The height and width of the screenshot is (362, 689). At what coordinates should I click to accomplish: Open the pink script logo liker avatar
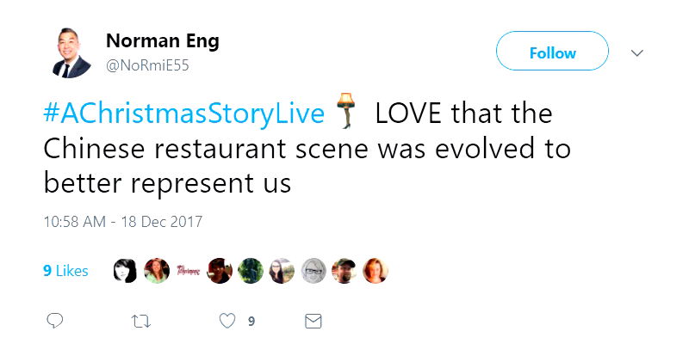click(x=189, y=271)
